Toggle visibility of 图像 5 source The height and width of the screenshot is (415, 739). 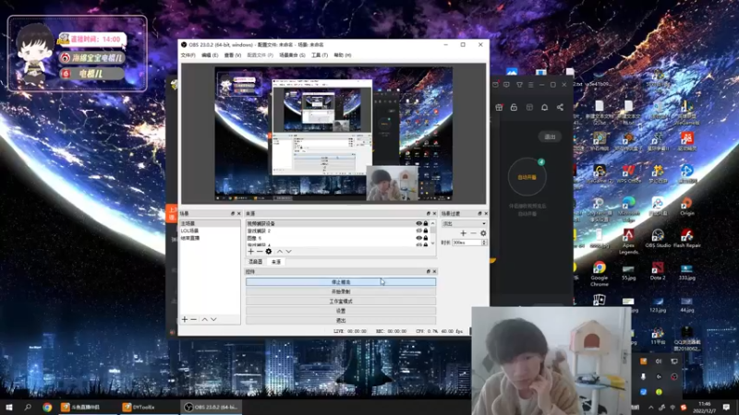coord(418,238)
